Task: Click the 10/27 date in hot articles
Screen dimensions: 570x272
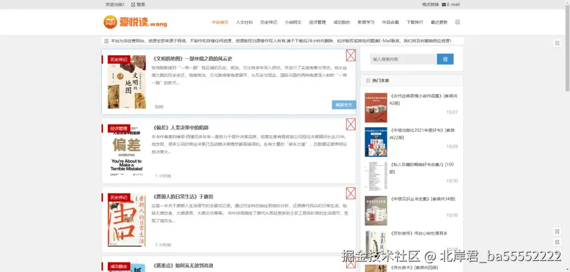Action: coord(452,112)
